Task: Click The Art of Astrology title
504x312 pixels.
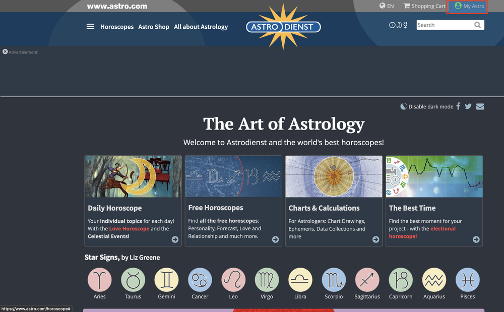Action: point(284,124)
